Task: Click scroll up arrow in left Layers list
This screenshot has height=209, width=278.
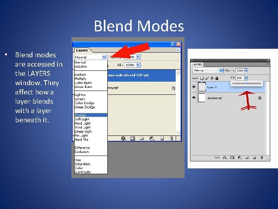Action: tap(178, 73)
